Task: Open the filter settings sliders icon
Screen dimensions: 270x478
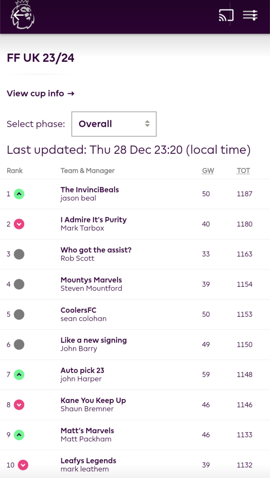Action: [250, 15]
